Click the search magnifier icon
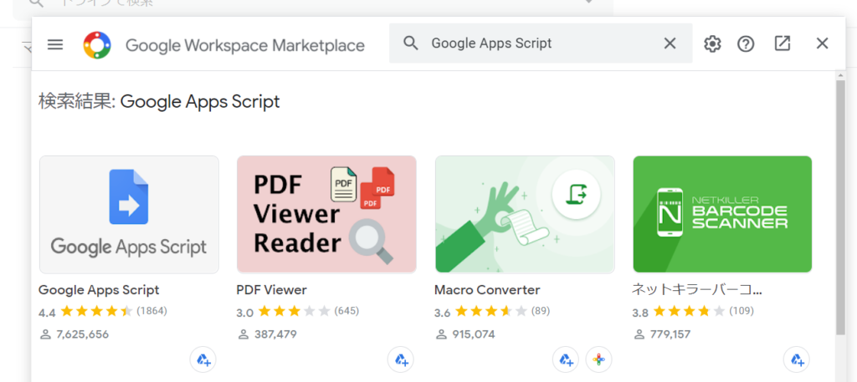Image resolution: width=857 pixels, height=382 pixels. pos(411,43)
